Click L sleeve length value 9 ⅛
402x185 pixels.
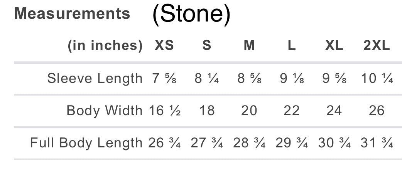click(292, 78)
